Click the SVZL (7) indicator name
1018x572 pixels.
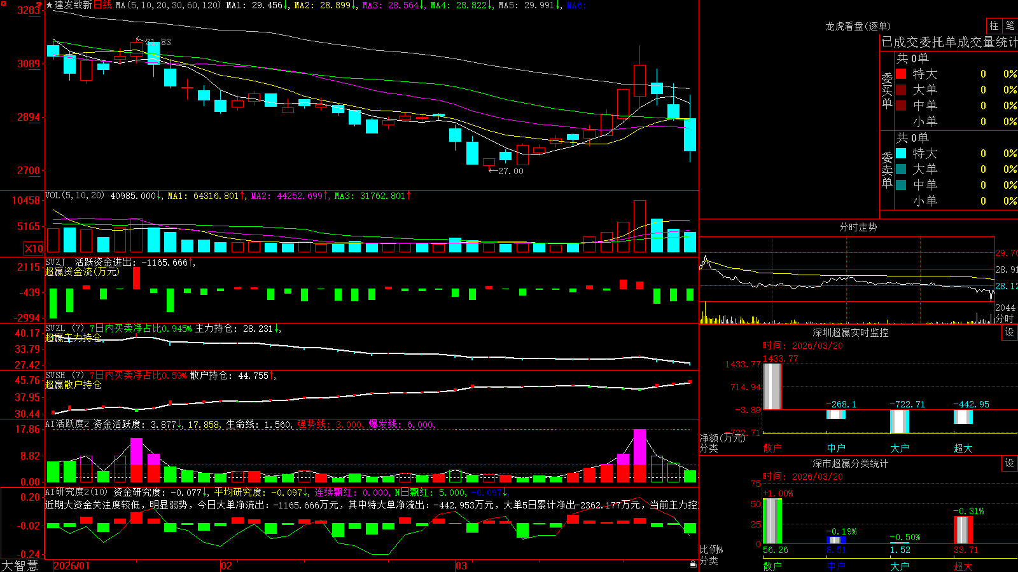click(x=65, y=329)
